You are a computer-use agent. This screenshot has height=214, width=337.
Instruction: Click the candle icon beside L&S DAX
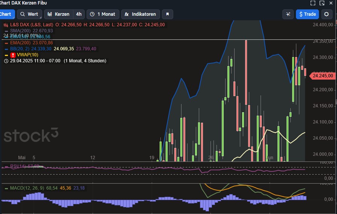(6, 25)
